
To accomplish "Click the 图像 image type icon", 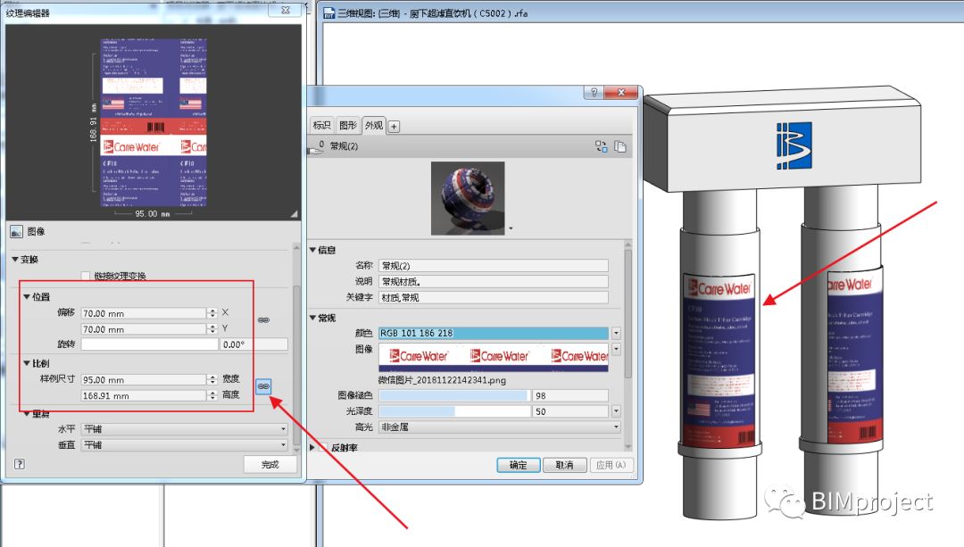I will [x=17, y=232].
